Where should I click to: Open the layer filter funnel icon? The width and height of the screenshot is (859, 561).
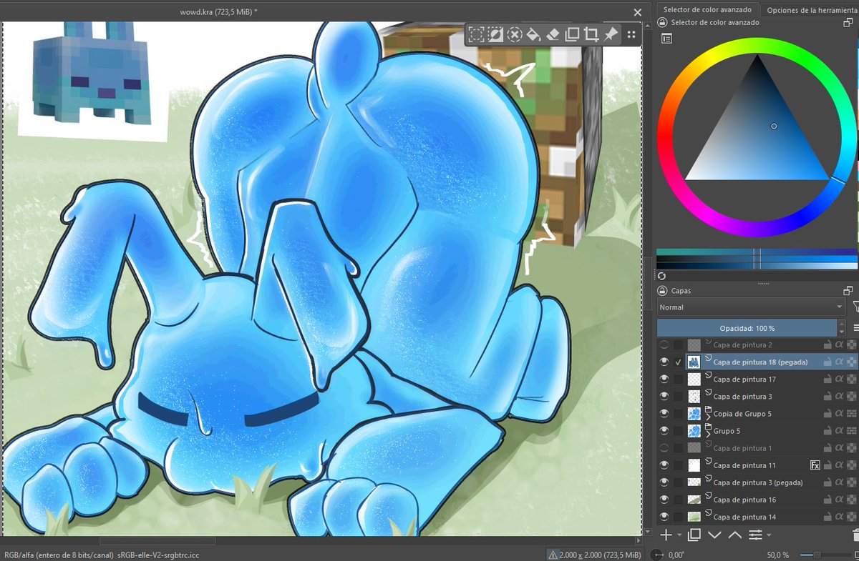[855, 307]
